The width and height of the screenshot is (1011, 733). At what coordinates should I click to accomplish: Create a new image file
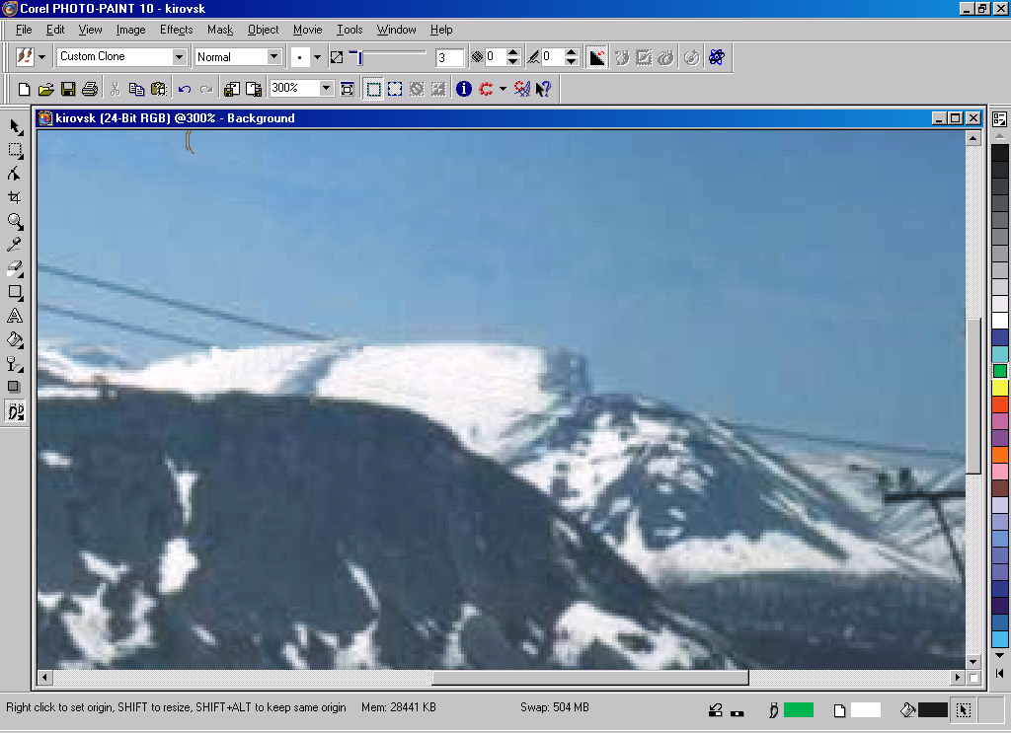[x=24, y=89]
